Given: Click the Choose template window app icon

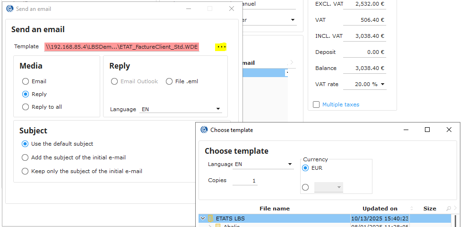Looking at the screenshot, I should (x=204, y=130).
